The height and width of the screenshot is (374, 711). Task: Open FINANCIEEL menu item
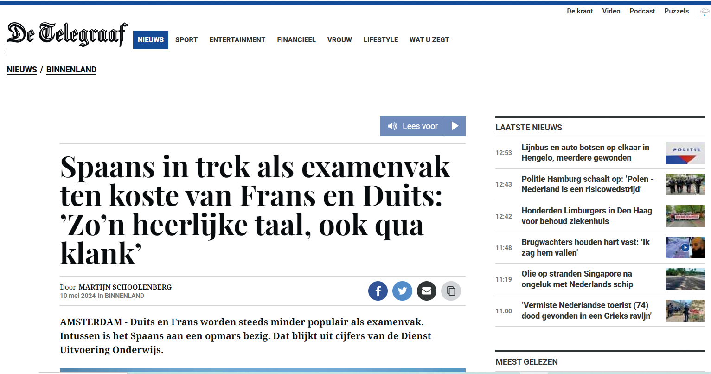296,40
